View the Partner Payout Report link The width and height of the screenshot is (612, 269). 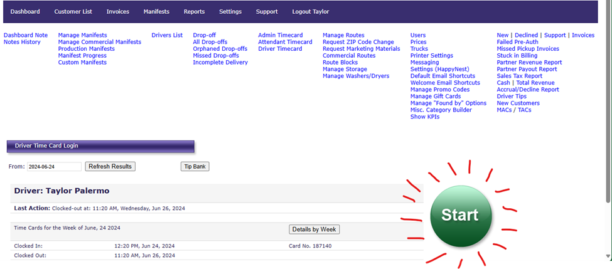527,70
